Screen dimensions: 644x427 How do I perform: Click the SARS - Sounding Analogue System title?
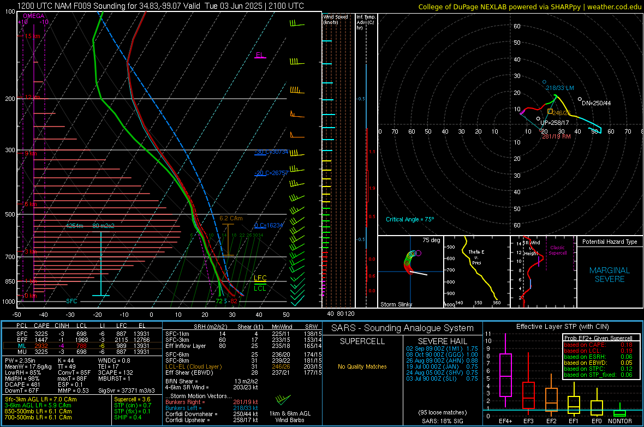(402, 328)
